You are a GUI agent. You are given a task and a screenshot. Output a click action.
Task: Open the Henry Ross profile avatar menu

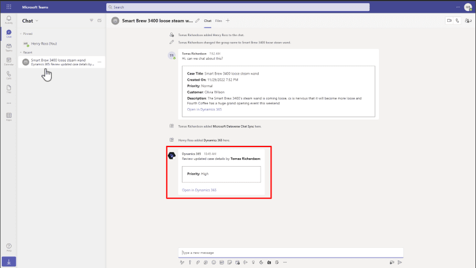coord(468,7)
